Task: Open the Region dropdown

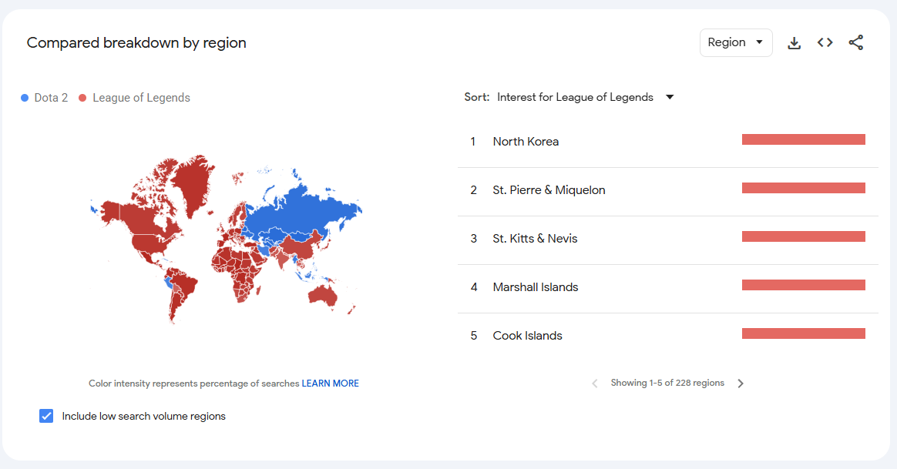Action: point(736,42)
